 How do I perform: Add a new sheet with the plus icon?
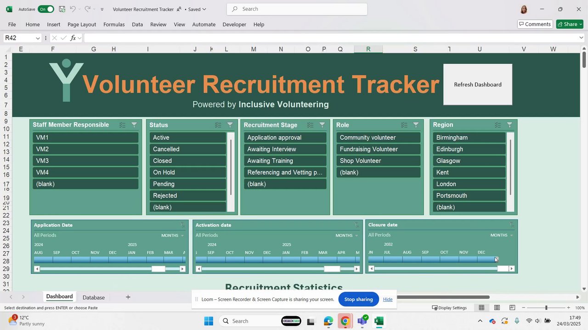coord(128,297)
